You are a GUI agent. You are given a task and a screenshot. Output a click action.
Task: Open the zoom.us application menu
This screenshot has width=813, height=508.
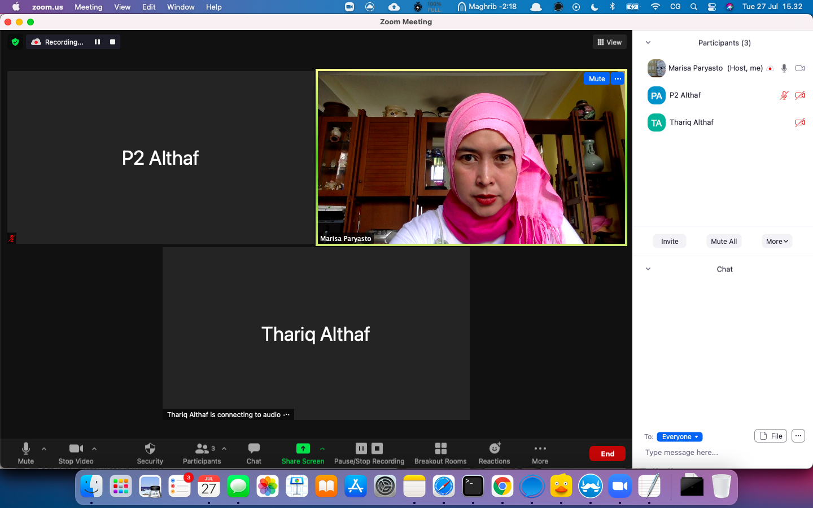click(x=47, y=7)
